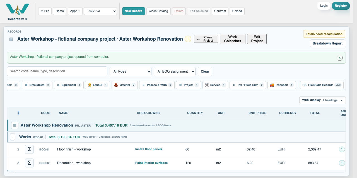Open Paint interior surfaces breakdown link
The width and height of the screenshot is (357, 178).
tap(151, 163)
